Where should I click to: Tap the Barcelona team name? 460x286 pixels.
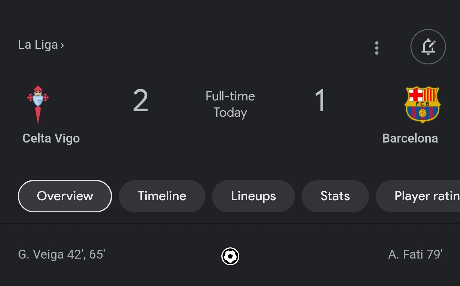point(410,138)
